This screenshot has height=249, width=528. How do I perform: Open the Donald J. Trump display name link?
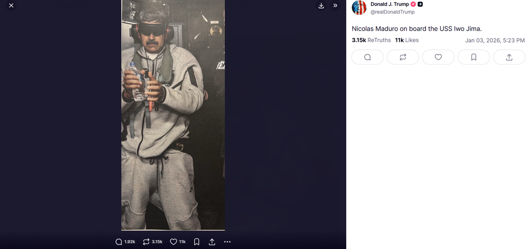(390, 4)
